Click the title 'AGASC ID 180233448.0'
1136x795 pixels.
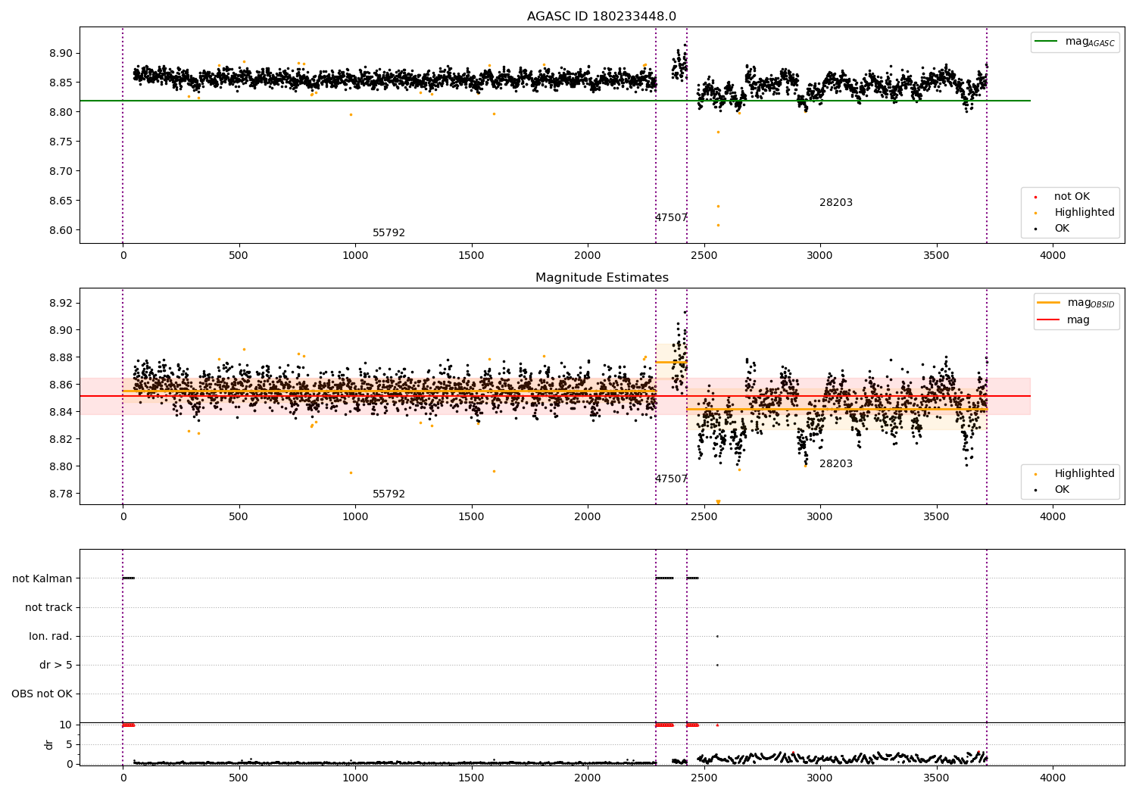coord(601,17)
